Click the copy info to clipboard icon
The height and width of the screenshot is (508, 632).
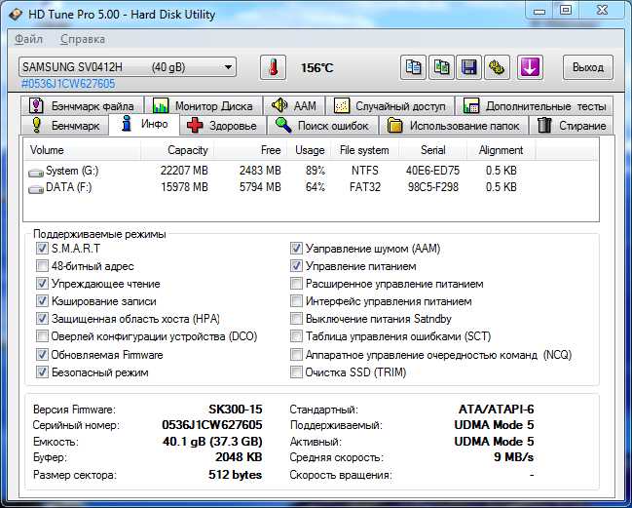coord(413,67)
